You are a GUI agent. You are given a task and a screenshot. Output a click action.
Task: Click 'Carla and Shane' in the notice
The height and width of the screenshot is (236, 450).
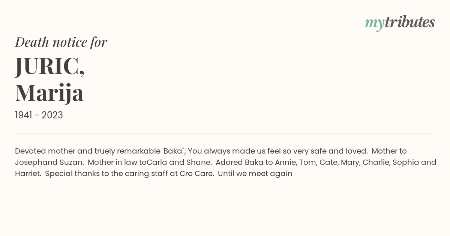click(x=179, y=162)
